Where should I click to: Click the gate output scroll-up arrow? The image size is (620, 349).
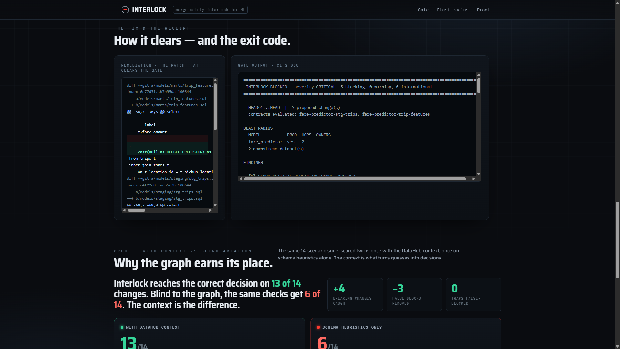click(479, 75)
